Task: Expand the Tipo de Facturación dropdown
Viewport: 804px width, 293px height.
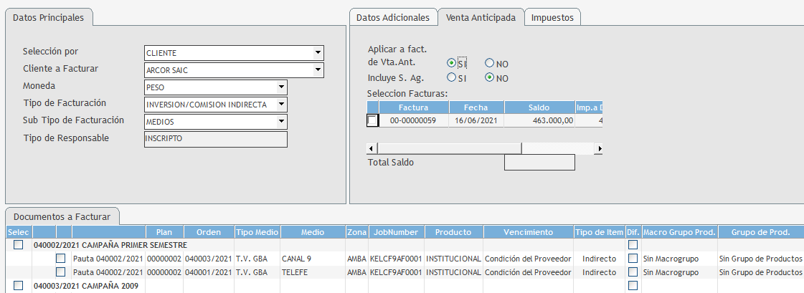Action: point(281,105)
